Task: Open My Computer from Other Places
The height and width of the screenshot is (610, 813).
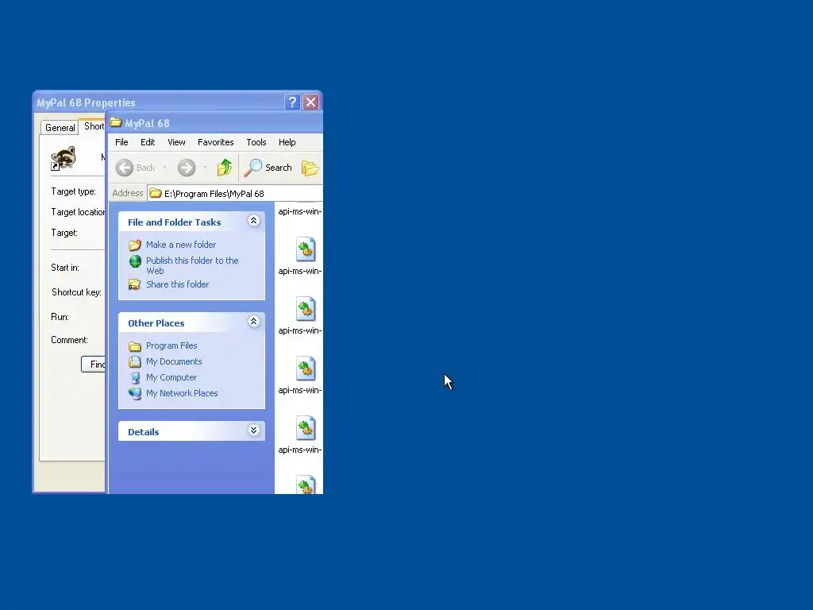Action: (171, 377)
